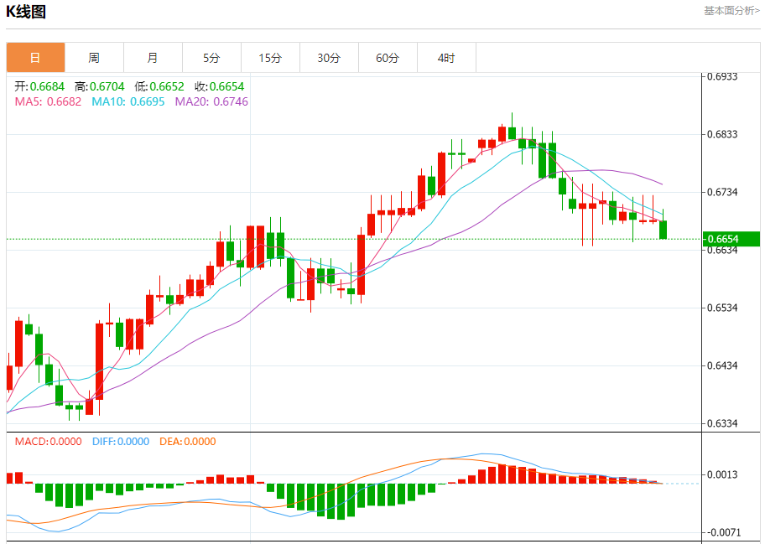Click the rightmost green candlestick
765x544 pixels.
664,230
